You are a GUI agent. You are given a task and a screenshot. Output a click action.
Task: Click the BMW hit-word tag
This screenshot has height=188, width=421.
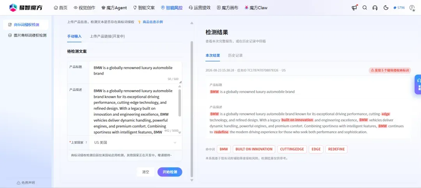(224, 149)
